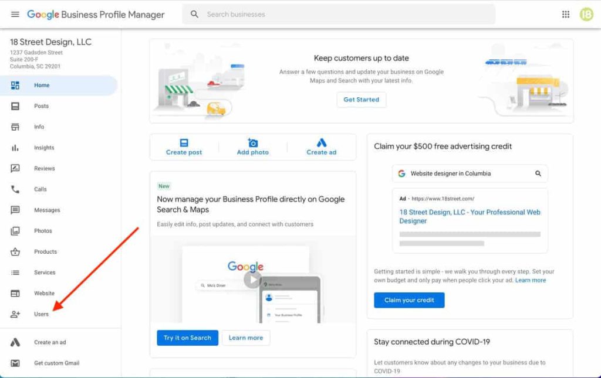Open the Google apps grid
The image size is (601, 378).
tap(565, 15)
